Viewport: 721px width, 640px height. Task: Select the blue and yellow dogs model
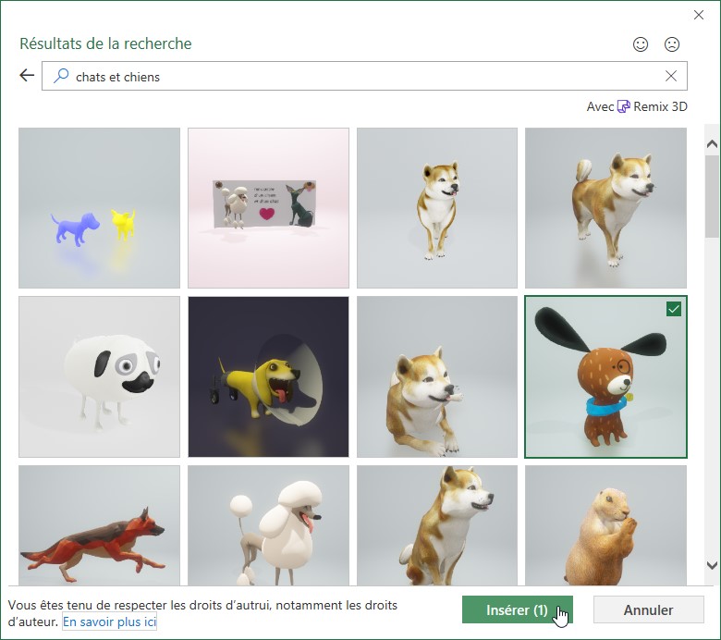coord(99,208)
